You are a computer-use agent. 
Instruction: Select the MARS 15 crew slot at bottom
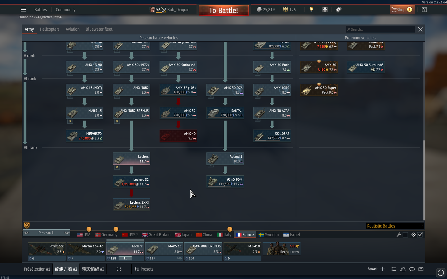[164, 251]
